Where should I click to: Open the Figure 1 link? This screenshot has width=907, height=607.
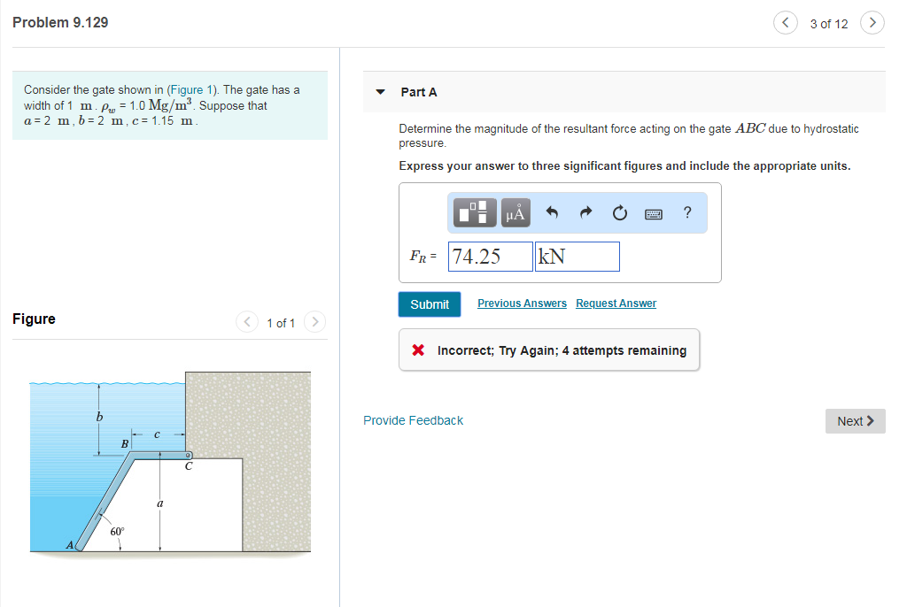[191, 89]
